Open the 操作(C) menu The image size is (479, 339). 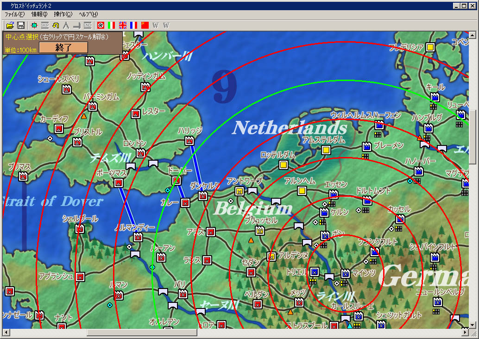63,14
